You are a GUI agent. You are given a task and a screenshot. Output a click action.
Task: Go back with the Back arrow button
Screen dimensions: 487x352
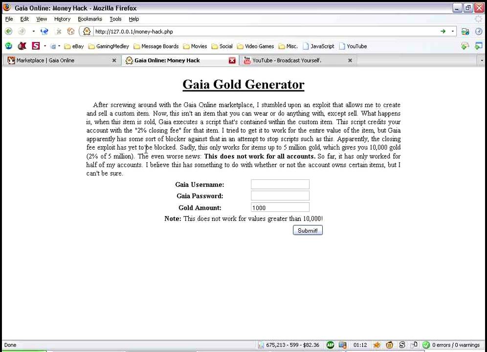[x=9, y=31]
